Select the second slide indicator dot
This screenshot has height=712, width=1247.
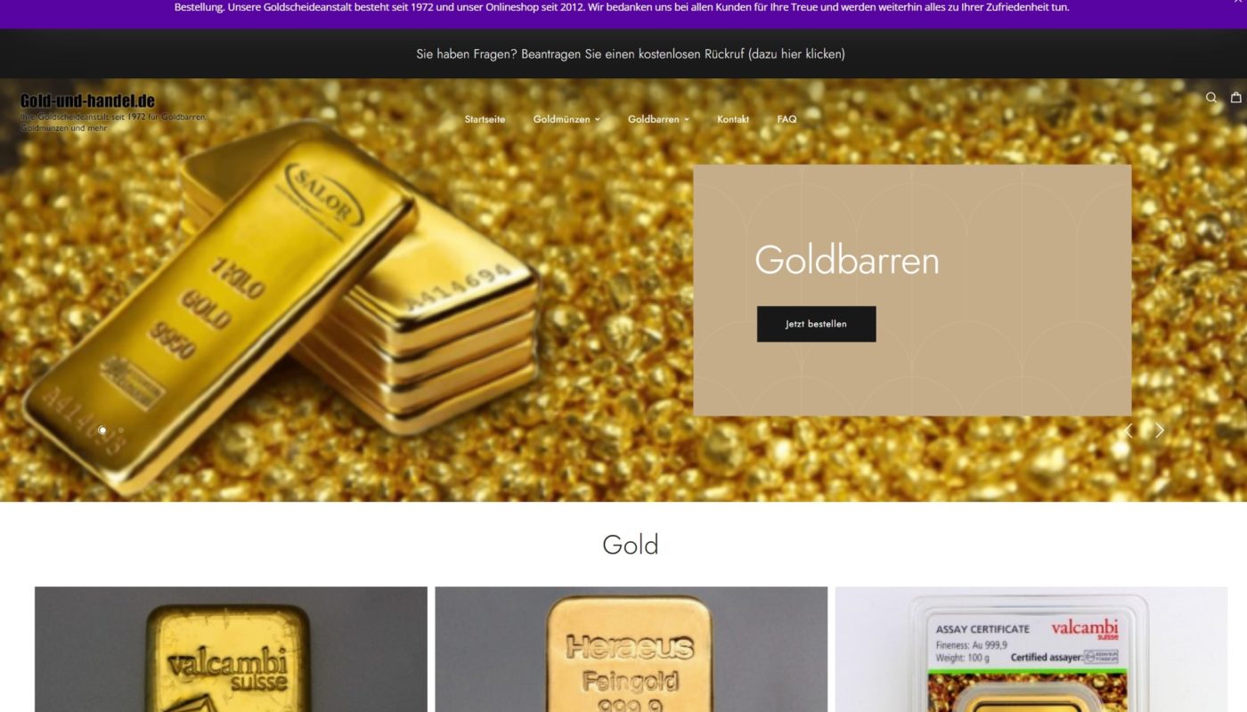(x=121, y=431)
